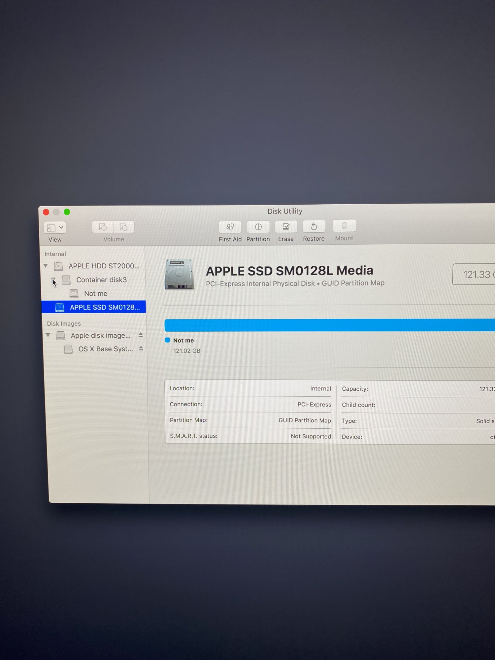The height and width of the screenshot is (660, 495).
Task: Click the Type label in info table
Action: click(349, 421)
